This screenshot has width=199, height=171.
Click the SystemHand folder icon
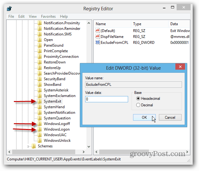[x=39, y=107]
